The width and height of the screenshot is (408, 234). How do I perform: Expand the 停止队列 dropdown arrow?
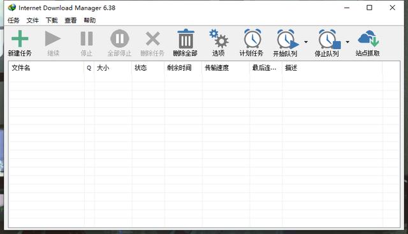(347, 41)
